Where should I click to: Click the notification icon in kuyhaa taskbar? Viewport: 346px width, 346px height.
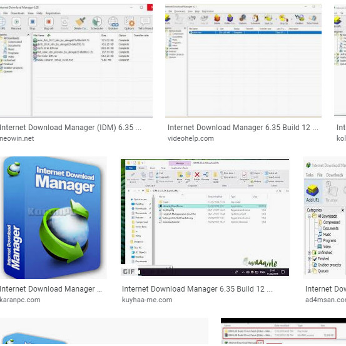click(x=283, y=272)
